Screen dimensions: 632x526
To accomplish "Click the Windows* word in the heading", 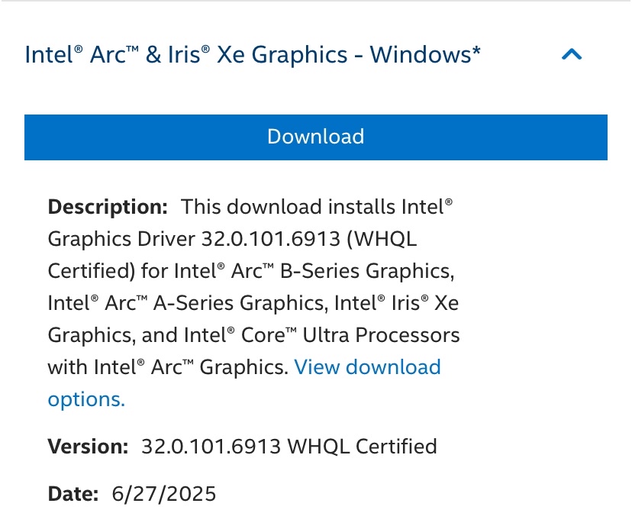I will [425, 55].
